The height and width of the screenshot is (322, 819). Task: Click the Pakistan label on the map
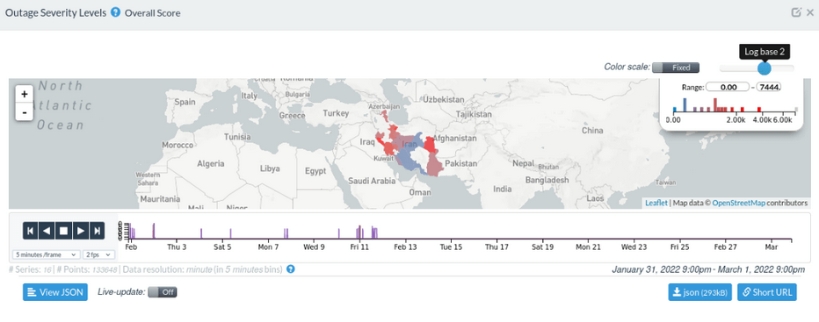pyautogui.click(x=462, y=163)
